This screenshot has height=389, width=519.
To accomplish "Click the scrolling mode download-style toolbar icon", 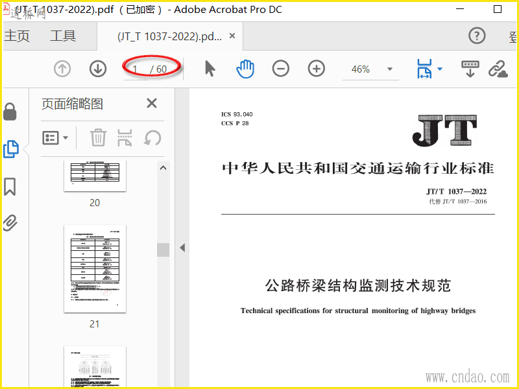I will coord(470,69).
